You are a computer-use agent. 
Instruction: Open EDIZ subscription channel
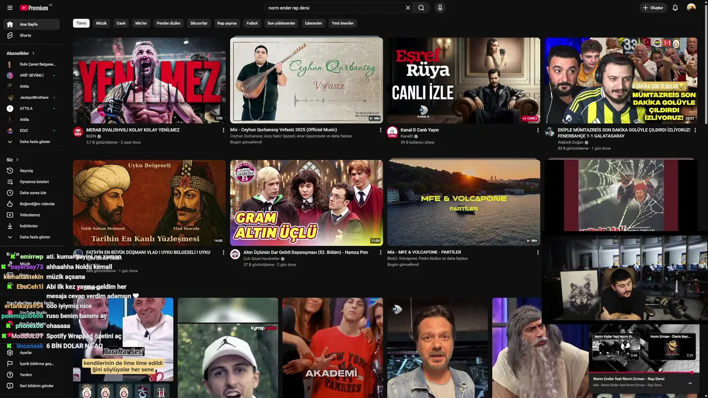[31, 130]
